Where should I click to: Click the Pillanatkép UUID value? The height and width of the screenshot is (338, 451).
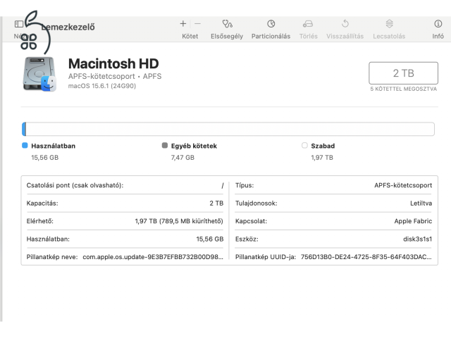[x=366, y=257]
